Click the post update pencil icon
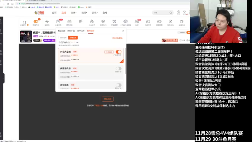This screenshot has width=252, height=142. pyautogui.click(x=170, y=21)
